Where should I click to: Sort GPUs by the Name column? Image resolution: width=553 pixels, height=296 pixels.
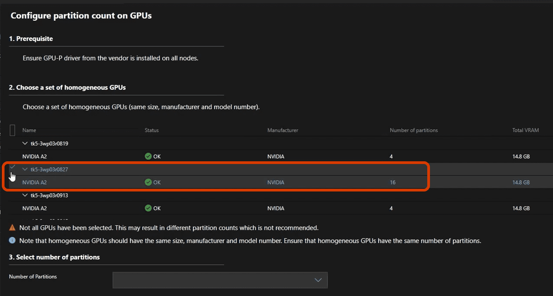[x=29, y=130]
